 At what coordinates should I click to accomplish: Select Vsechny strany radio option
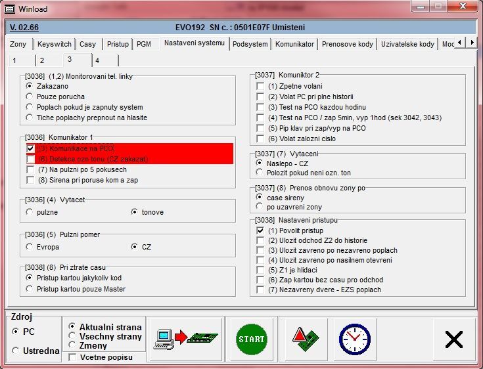[72, 336]
